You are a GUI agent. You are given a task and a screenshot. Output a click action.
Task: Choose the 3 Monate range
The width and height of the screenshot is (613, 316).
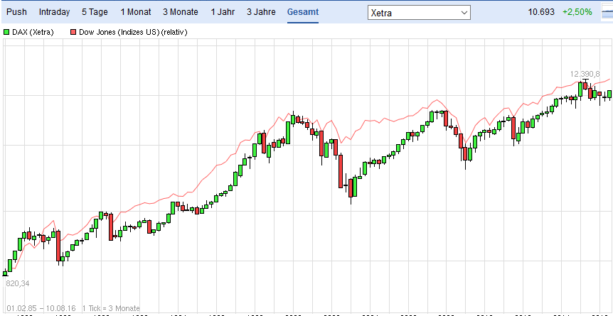(x=181, y=12)
